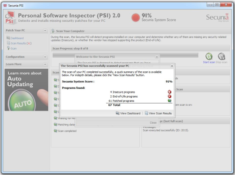The height and width of the screenshot is (175, 235).
Task: Click the red End-of-Life programs icon
Action: [x=170, y=96]
